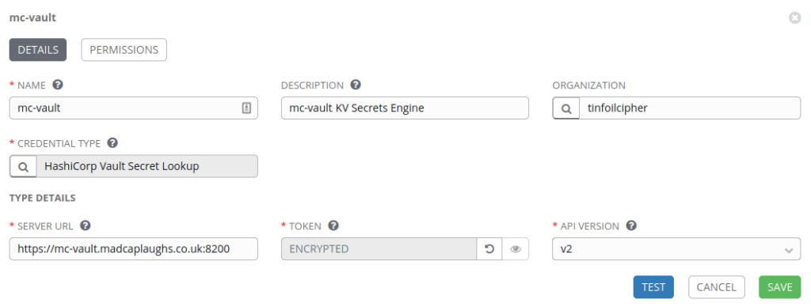Click the credential plugin icon in name field
The width and height of the screenshot is (811, 307).
point(247,108)
